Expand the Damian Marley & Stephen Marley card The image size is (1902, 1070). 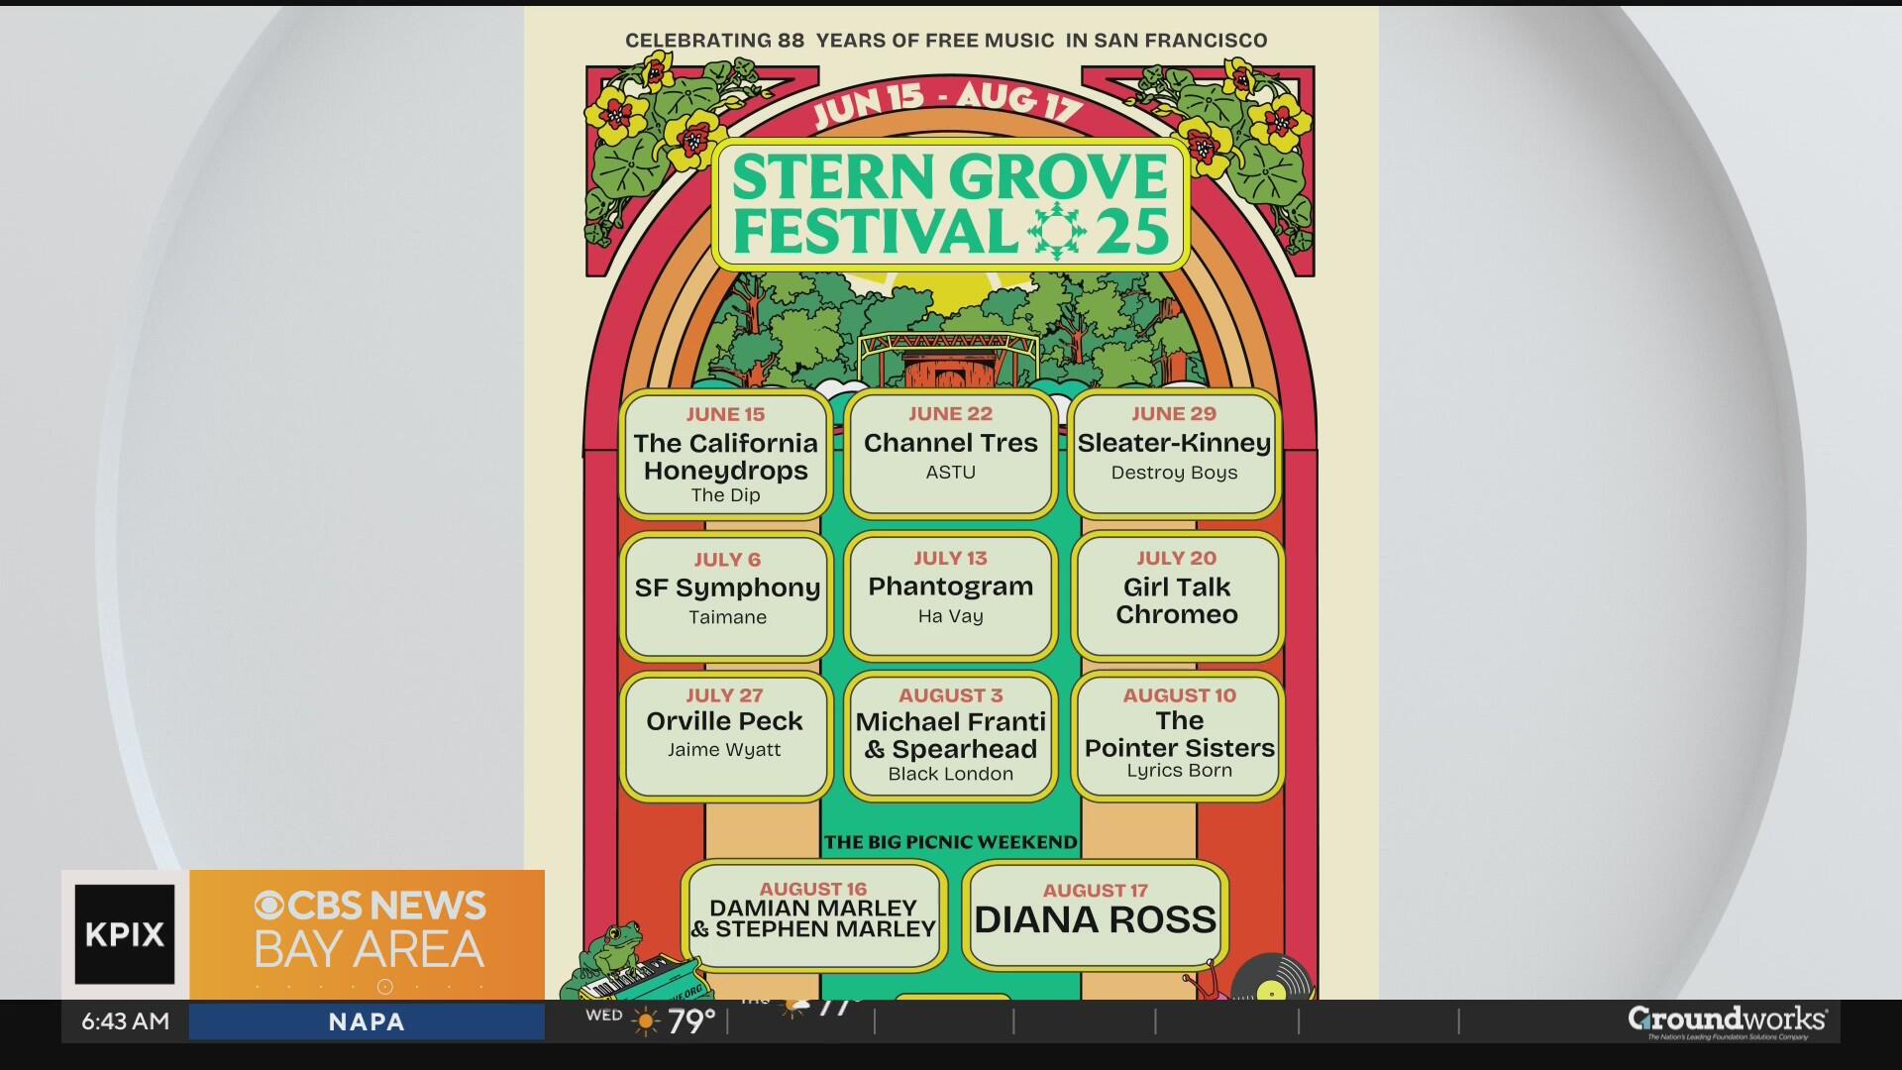814,914
